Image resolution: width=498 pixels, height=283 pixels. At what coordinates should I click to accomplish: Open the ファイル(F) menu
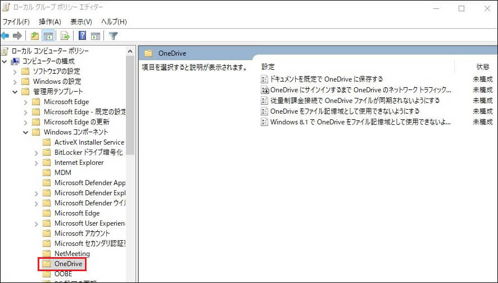[x=16, y=21]
